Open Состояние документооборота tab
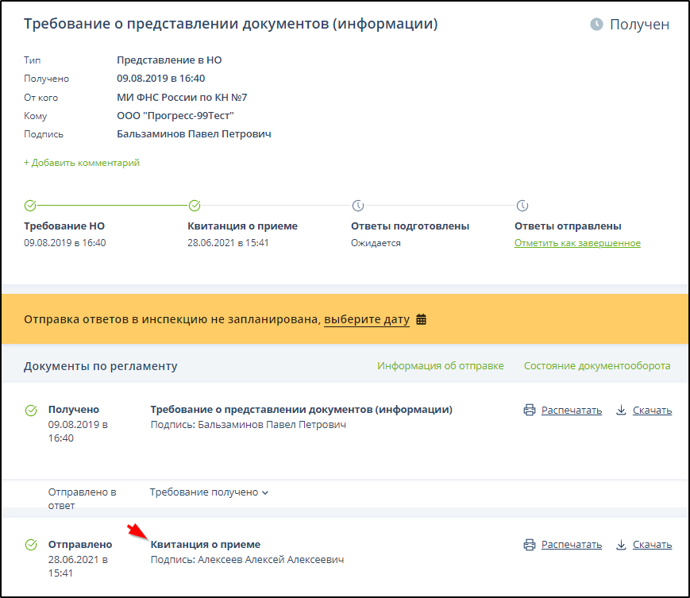690x598 pixels. [x=596, y=366]
